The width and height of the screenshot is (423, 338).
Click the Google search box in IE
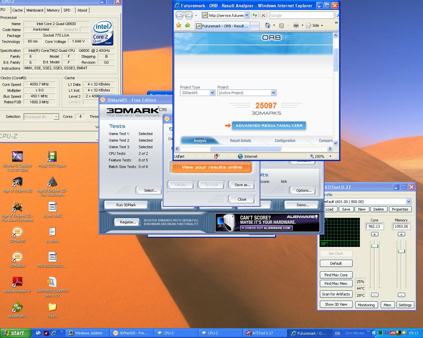point(301,15)
